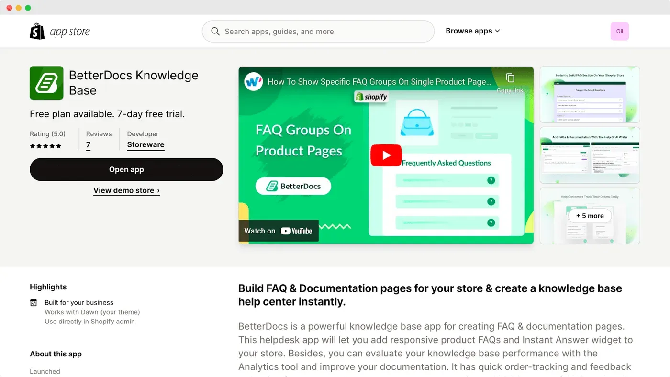Click the About this app heading
The image size is (670, 377).
[56, 354]
